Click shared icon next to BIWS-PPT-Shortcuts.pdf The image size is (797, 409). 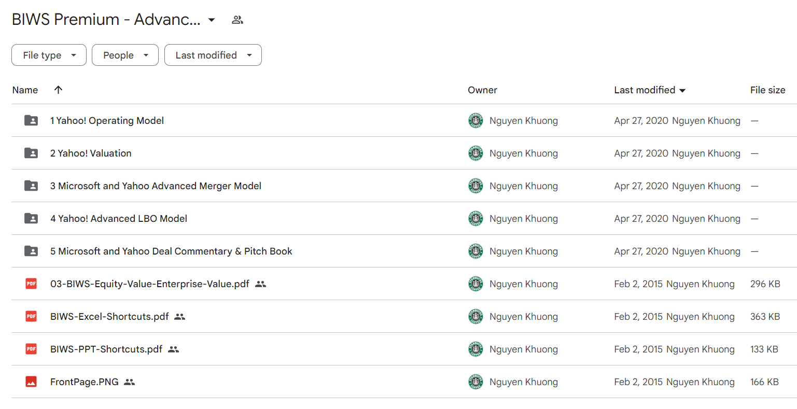(x=173, y=349)
